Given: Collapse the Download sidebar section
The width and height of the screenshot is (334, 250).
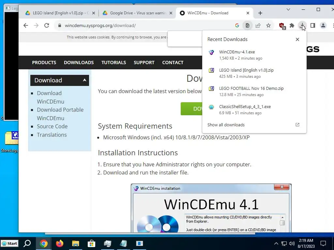Looking at the screenshot, I should [84, 80].
